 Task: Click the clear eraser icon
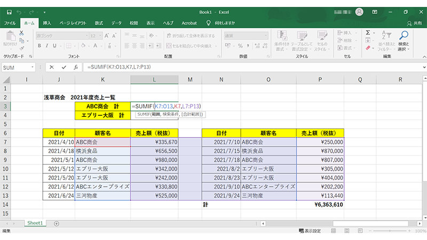click(368, 48)
